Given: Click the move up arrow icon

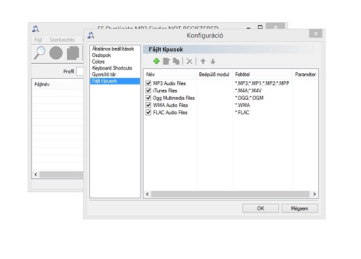Looking at the screenshot, I should pyautogui.click(x=203, y=61).
